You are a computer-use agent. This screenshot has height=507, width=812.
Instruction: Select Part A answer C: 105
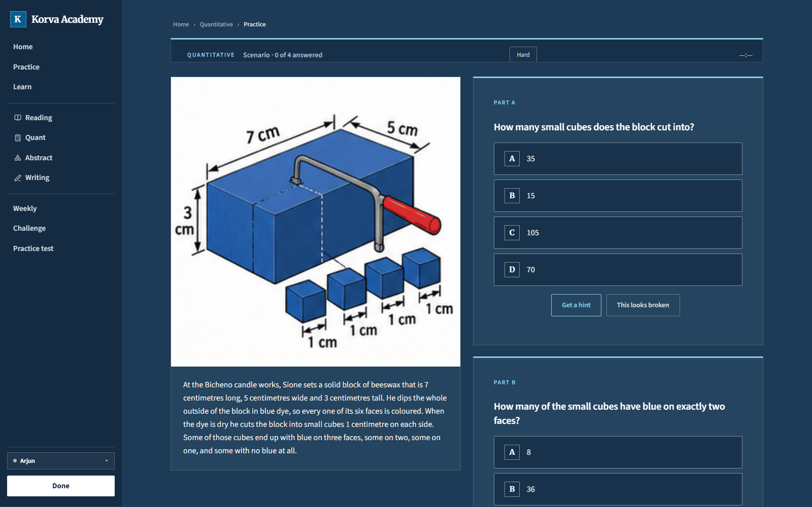pos(618,233)
